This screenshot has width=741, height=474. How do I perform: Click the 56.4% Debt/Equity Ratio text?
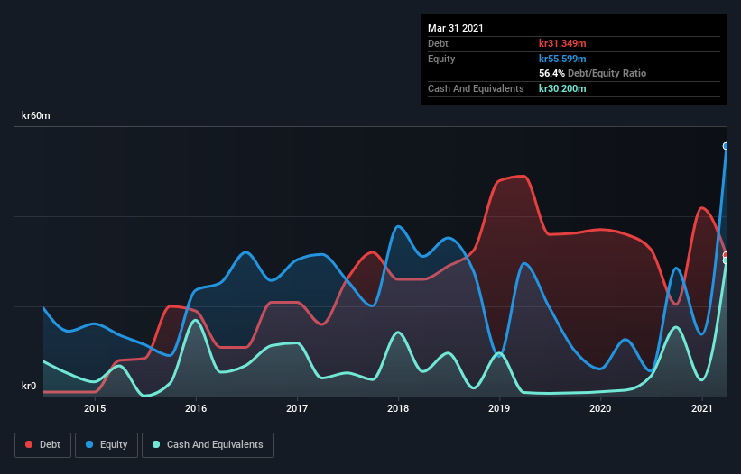[593, 74]
